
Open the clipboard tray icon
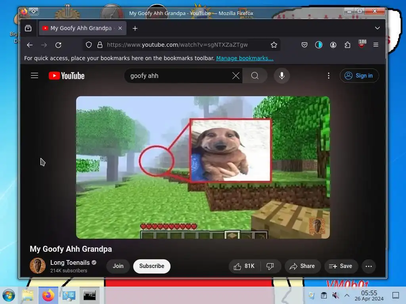pos(324,295)
